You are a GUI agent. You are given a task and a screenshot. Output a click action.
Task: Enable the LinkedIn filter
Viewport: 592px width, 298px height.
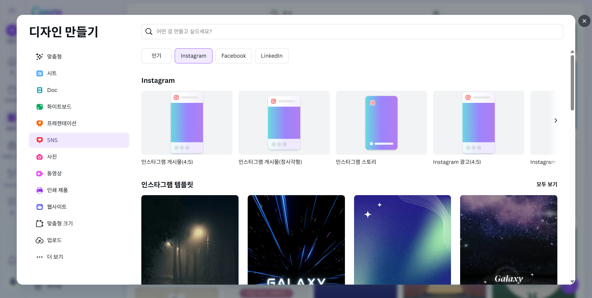pyautogui.click(x=271, y=56)
